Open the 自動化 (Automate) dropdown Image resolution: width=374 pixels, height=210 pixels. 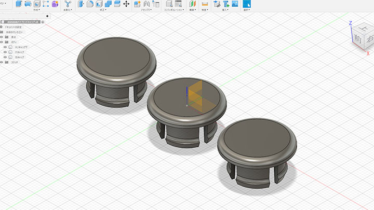click(68, 10)
